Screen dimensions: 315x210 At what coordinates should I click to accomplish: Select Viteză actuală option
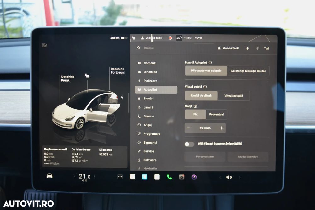coord(234,96)
